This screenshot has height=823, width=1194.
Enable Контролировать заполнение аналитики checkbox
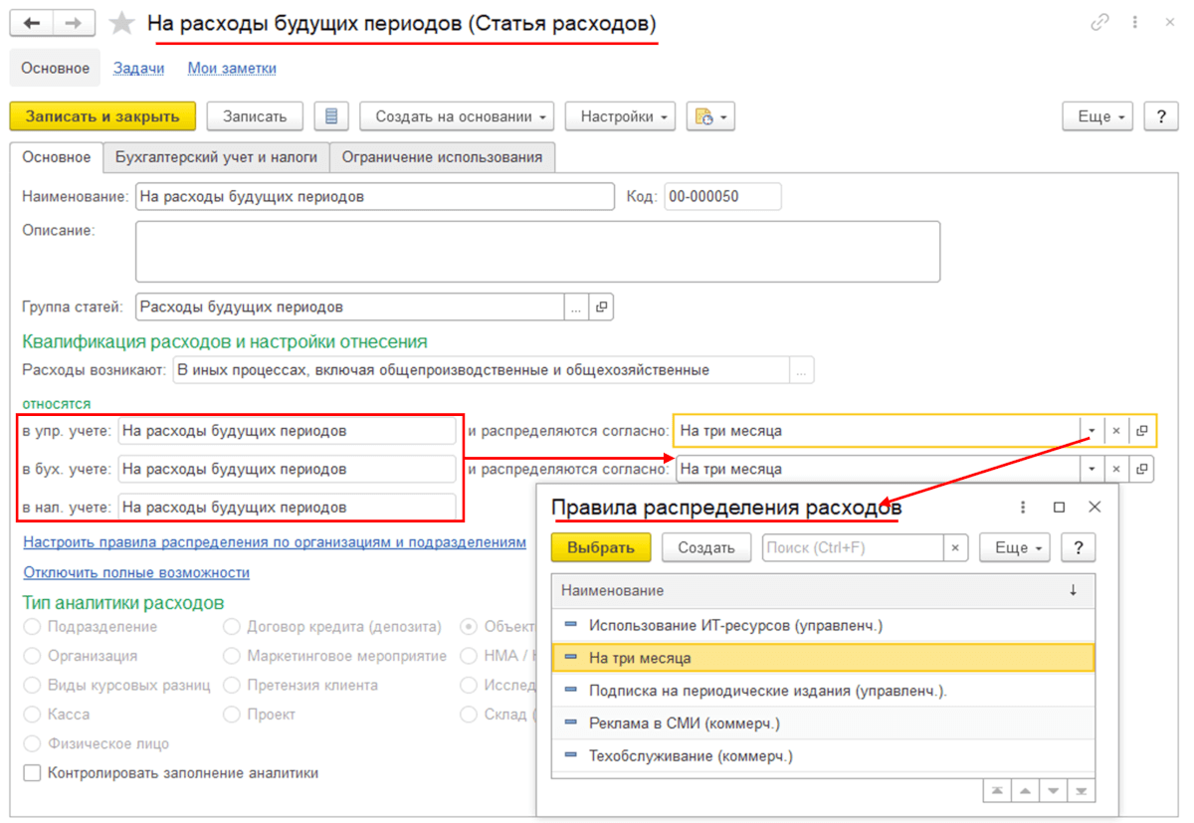[x=32, y=772]
